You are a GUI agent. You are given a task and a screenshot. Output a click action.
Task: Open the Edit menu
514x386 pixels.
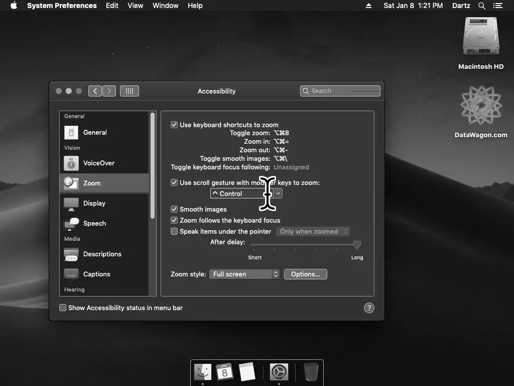click(112, 6)
